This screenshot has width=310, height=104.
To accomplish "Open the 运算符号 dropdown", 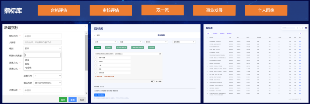I will (48, 76).
